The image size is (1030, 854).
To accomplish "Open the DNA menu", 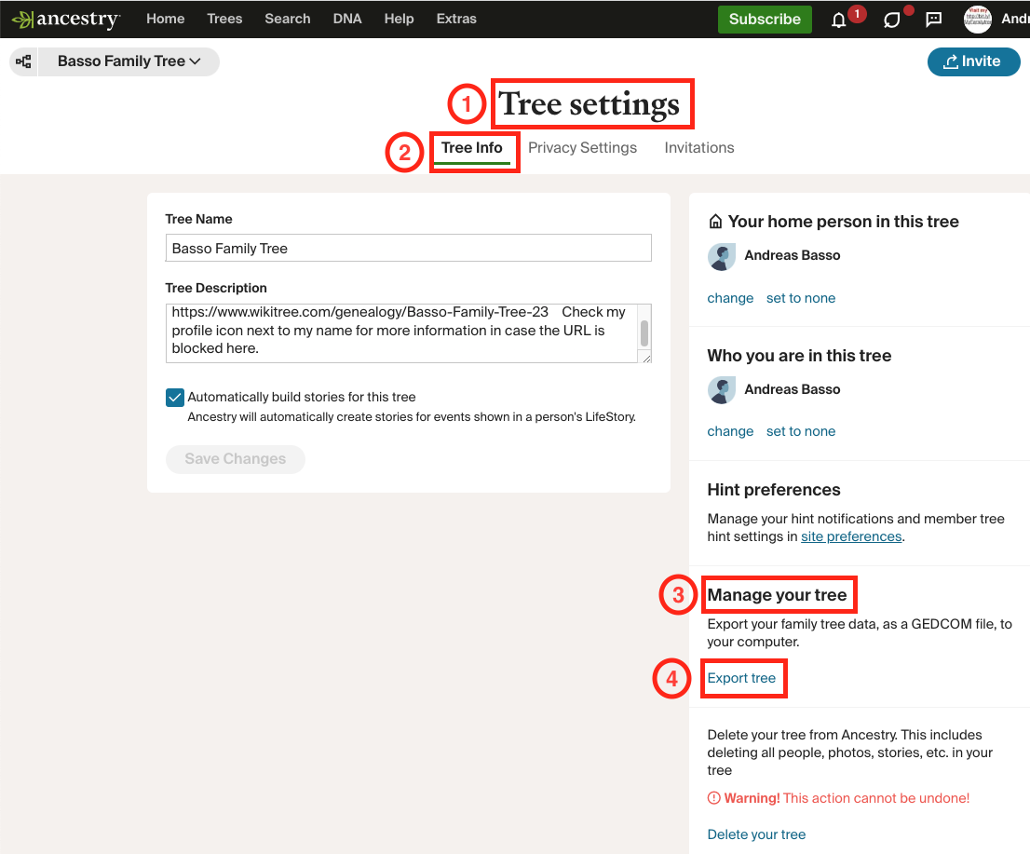I will point(347,19).
